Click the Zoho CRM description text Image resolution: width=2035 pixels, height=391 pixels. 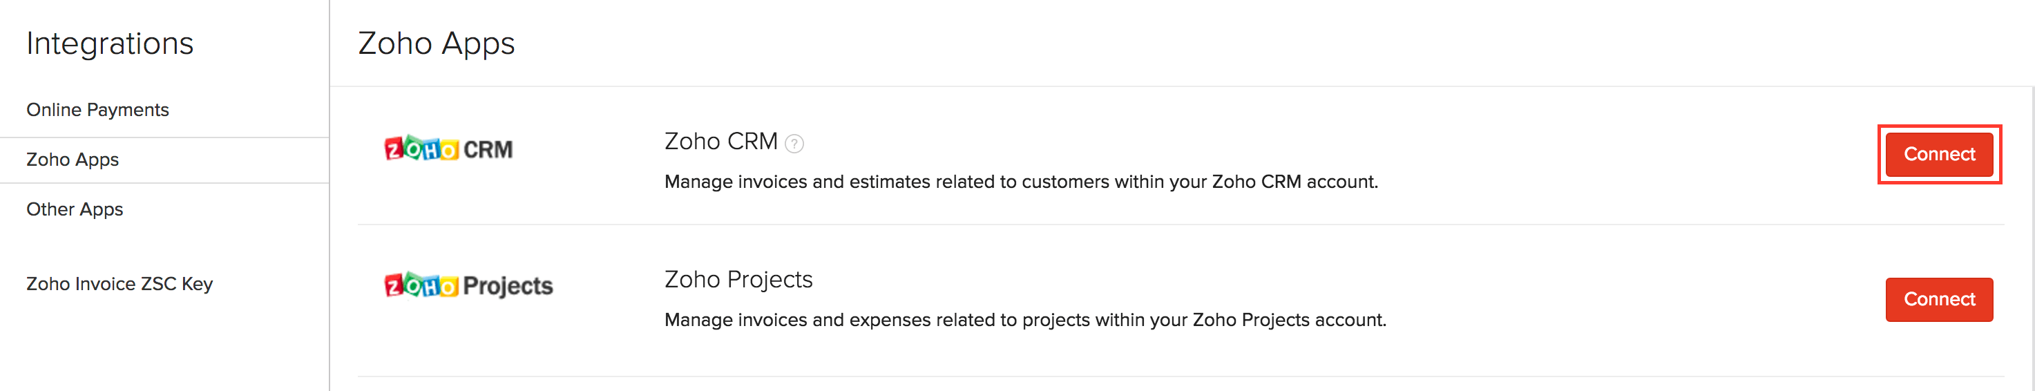pyautogui.click(x=1021, y=182)
